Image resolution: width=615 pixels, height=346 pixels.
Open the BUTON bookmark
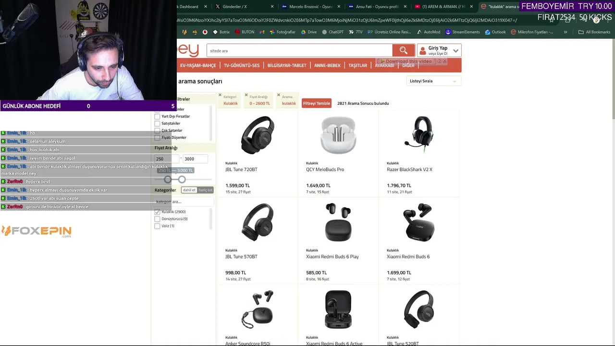point(245,32)
